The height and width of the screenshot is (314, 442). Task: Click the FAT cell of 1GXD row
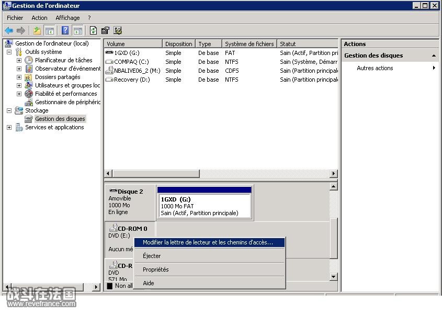[x=230, y=53]
